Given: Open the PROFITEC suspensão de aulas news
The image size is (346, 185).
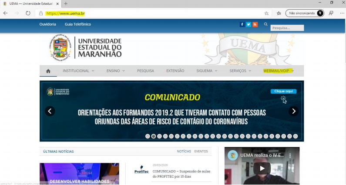Looking at the screenshot, I should pos(181,174).
